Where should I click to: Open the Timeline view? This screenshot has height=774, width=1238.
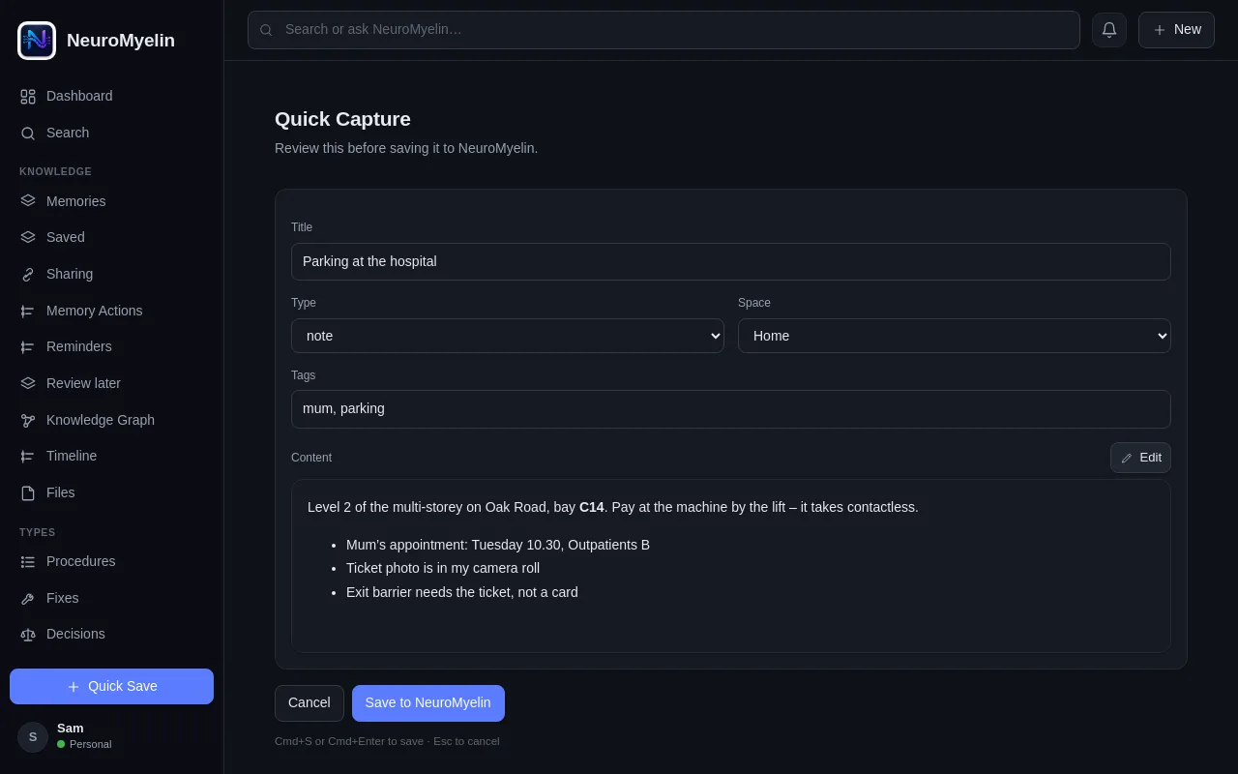[x=111, y=456]
